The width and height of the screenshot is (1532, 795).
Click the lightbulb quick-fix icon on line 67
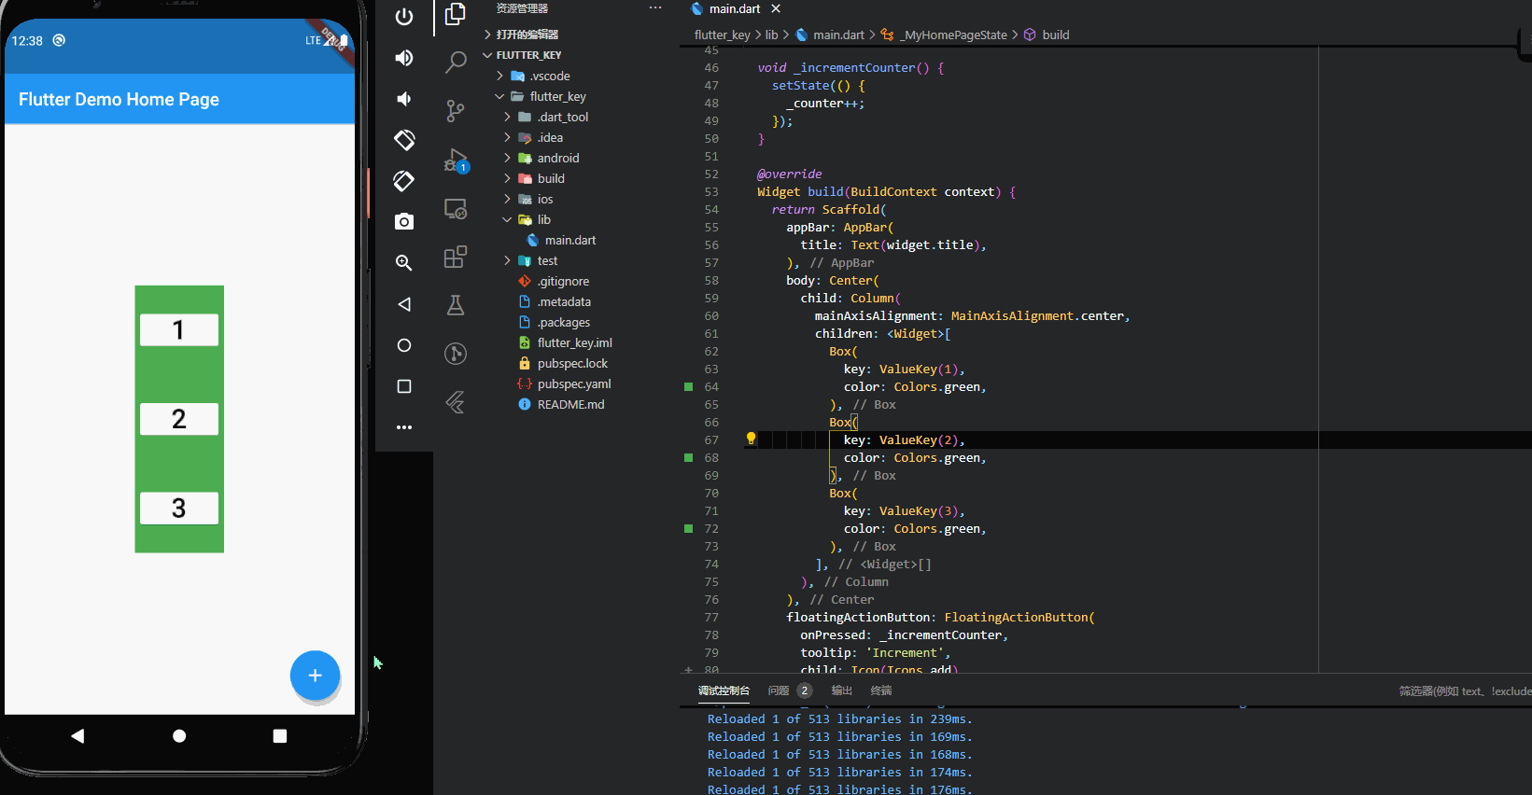[751, 439]
